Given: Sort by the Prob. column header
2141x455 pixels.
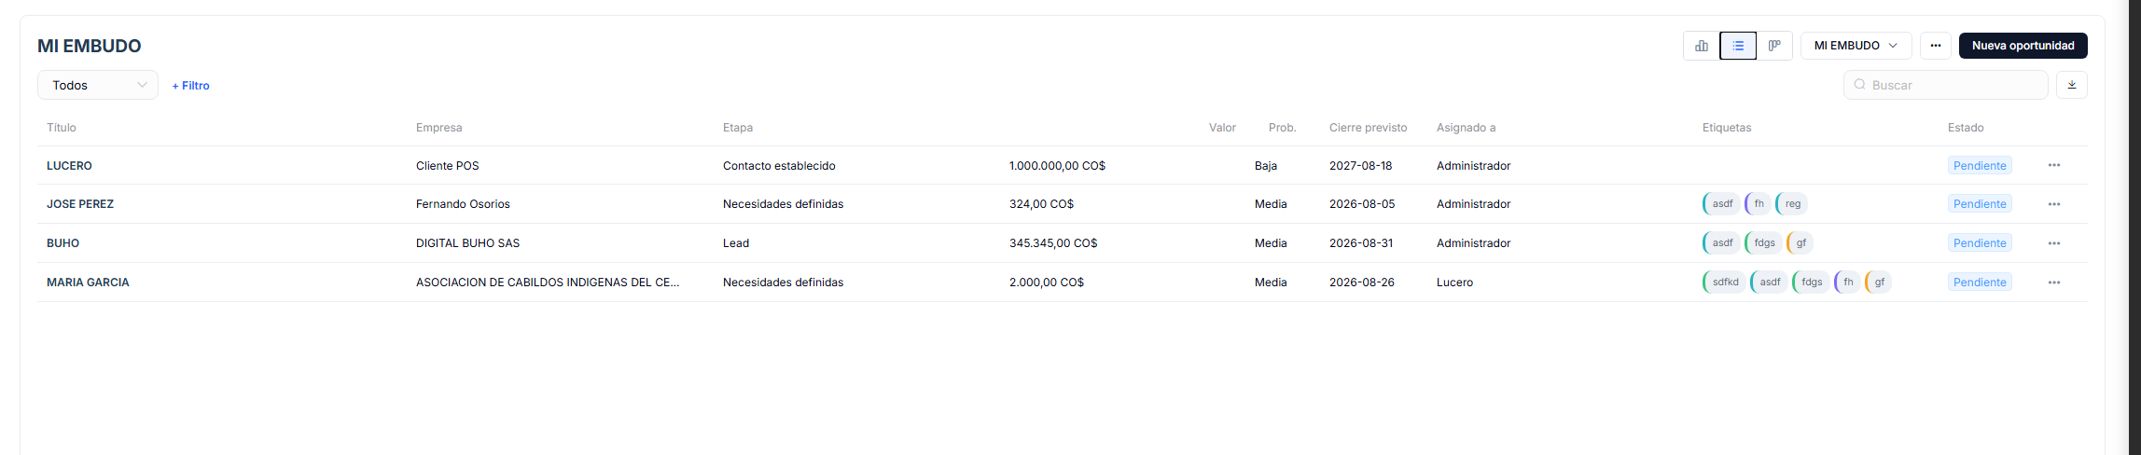Looking at the screenshot, I should point(1282,128).
